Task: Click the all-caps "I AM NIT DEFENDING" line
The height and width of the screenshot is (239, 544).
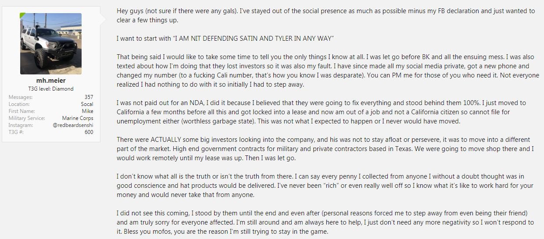Action: click(225, 39)
